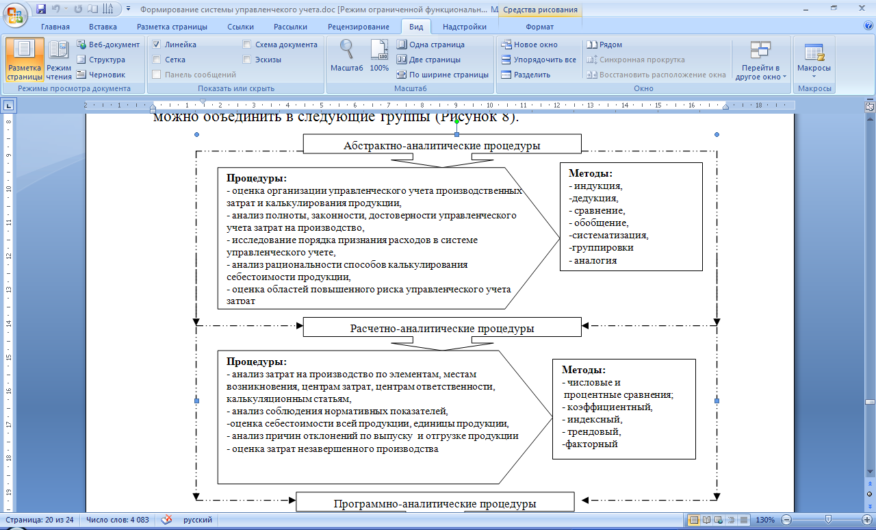
Task: Click Разделить window split
Action: click(x=525, y=75)
